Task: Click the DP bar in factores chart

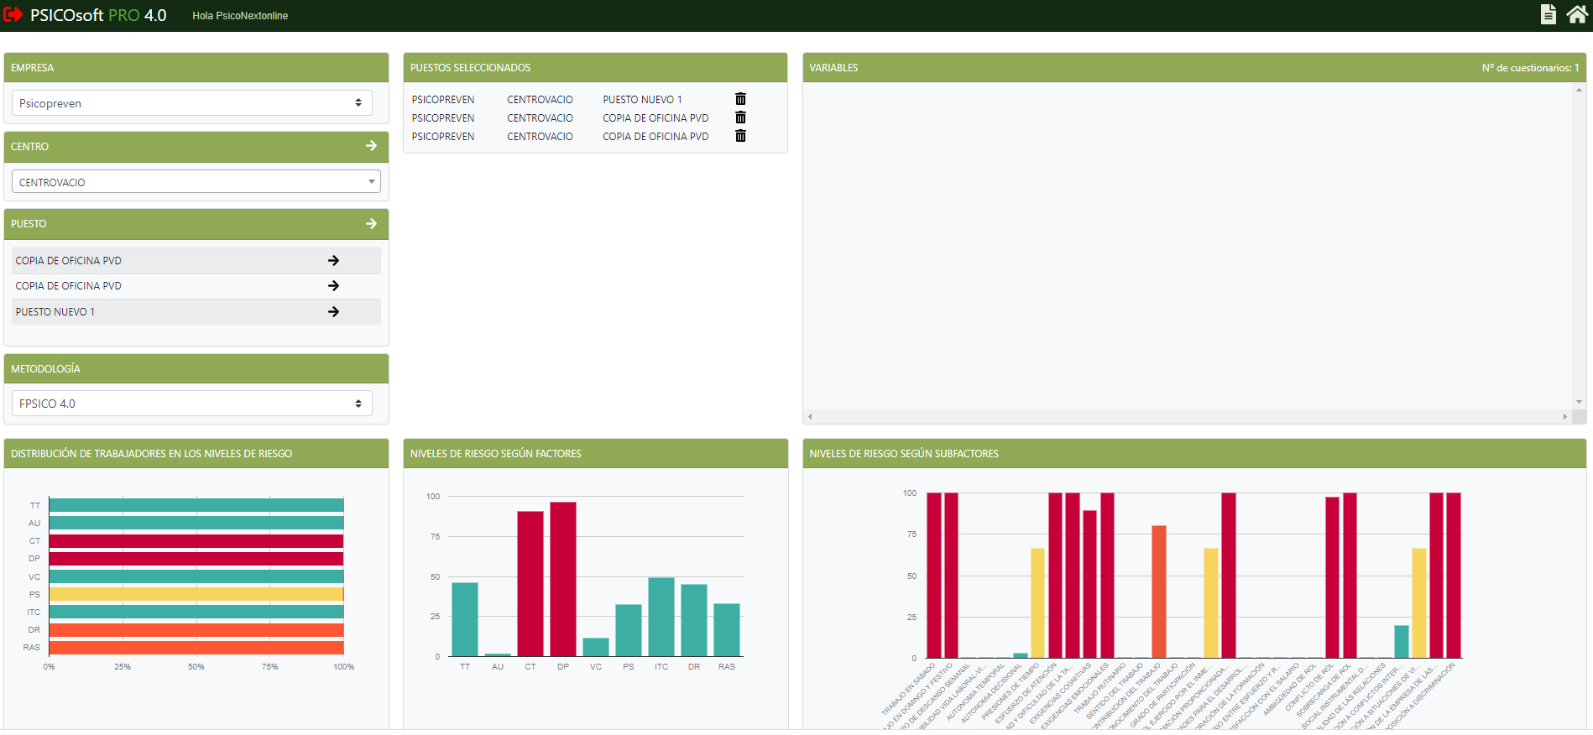Action: (563, 579)
